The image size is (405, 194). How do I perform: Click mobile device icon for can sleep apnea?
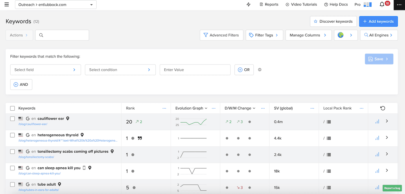point(84,168)
